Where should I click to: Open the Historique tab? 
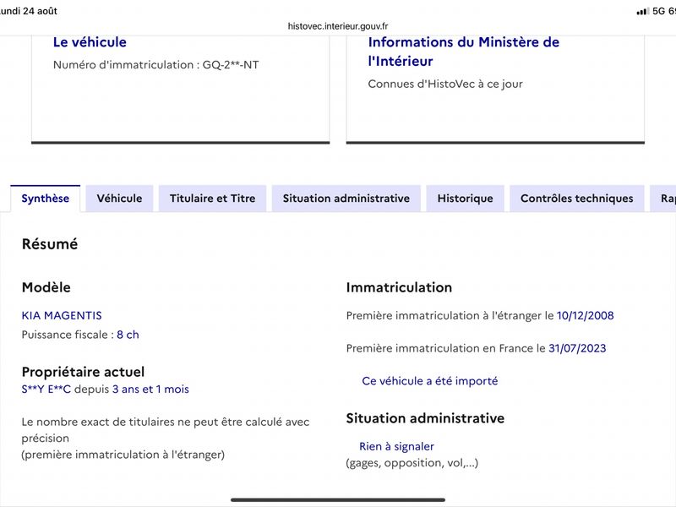tap(466, 199)
